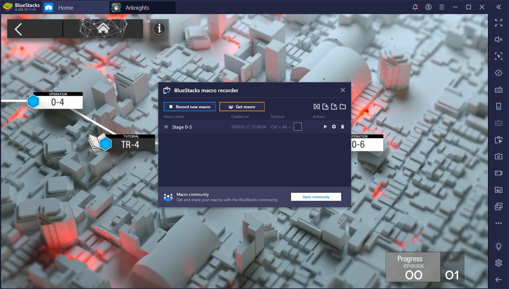
Task: Take a screenshot with camera icon
Action: 499,156
